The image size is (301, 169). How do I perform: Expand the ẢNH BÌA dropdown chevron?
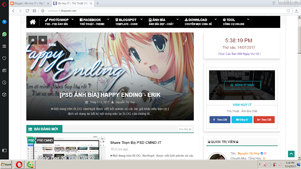pos(178,19)
